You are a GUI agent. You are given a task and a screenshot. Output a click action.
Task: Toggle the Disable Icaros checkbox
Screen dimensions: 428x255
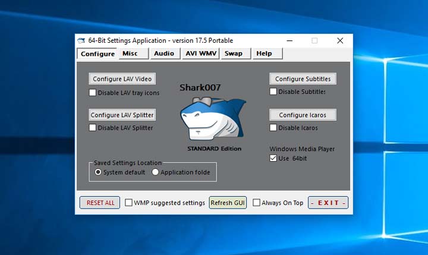(273, 127)
